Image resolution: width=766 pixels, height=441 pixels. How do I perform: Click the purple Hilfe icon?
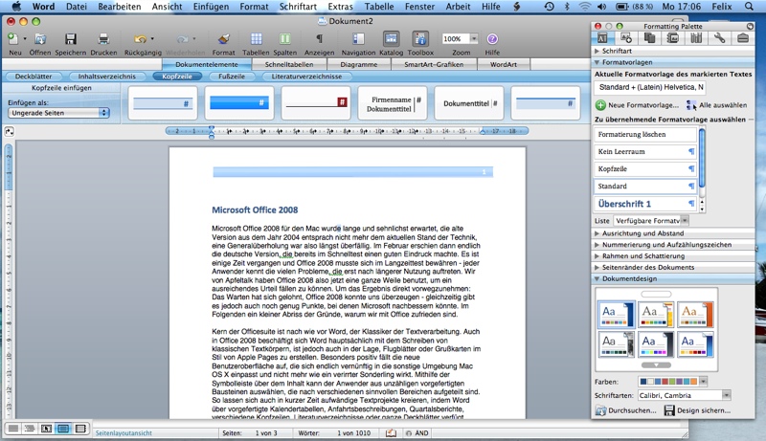pos(492,39)
